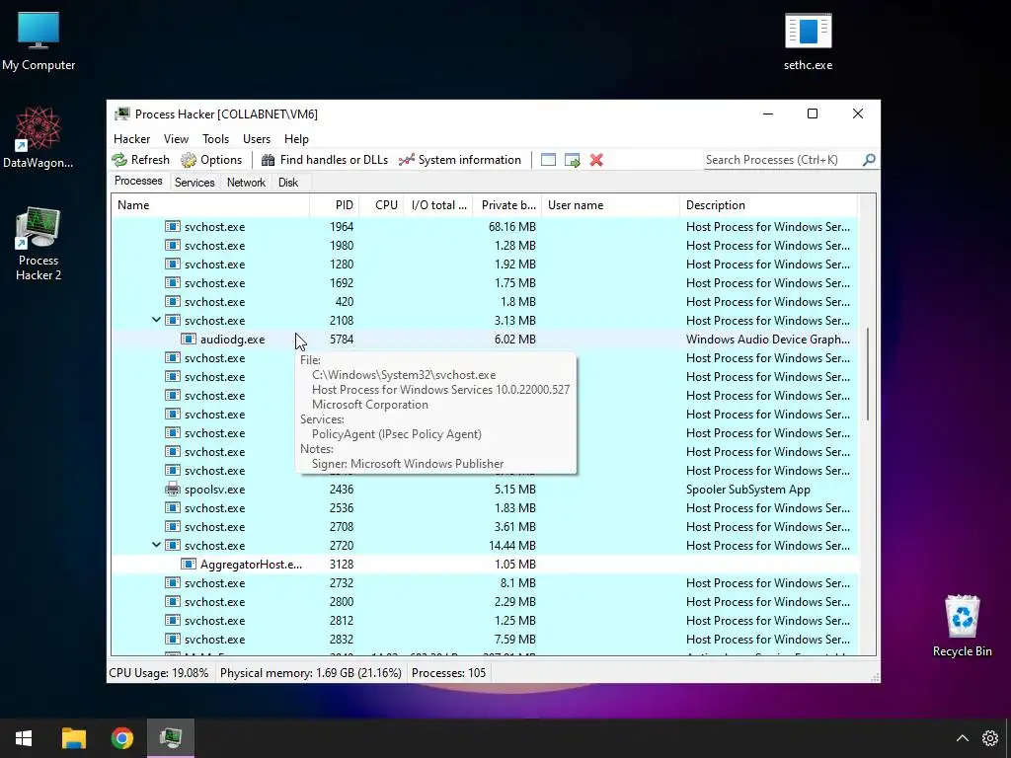Image resolution: width=1011 pixels, height=758 pixels.
Task: Select the AggregatorHost.exe process row
Action: coord(486,564)
